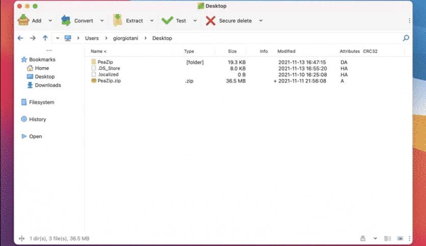Open the status bar dropdown arrow
Viewport: 426px width, 246px height.
[375, 238]
